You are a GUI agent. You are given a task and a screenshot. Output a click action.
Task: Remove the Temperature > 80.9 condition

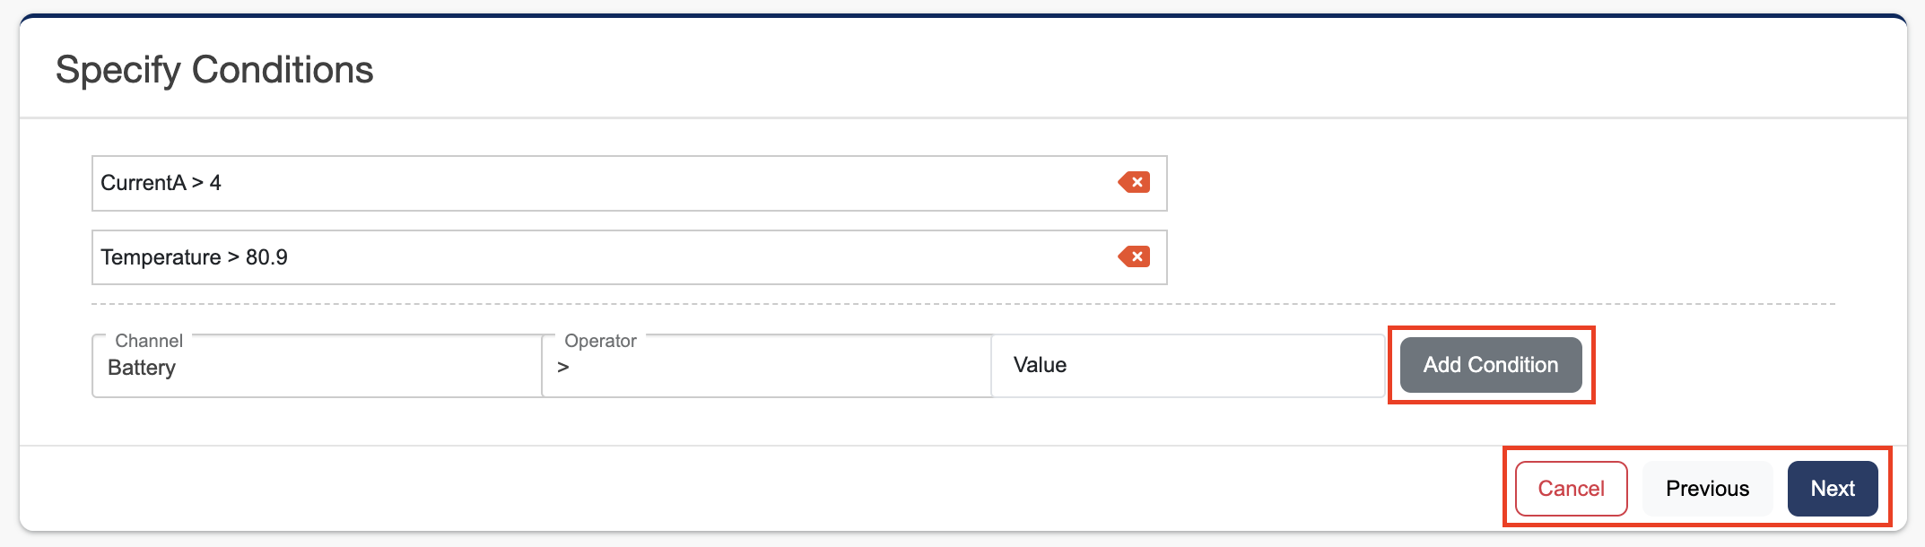(1135, 257)
